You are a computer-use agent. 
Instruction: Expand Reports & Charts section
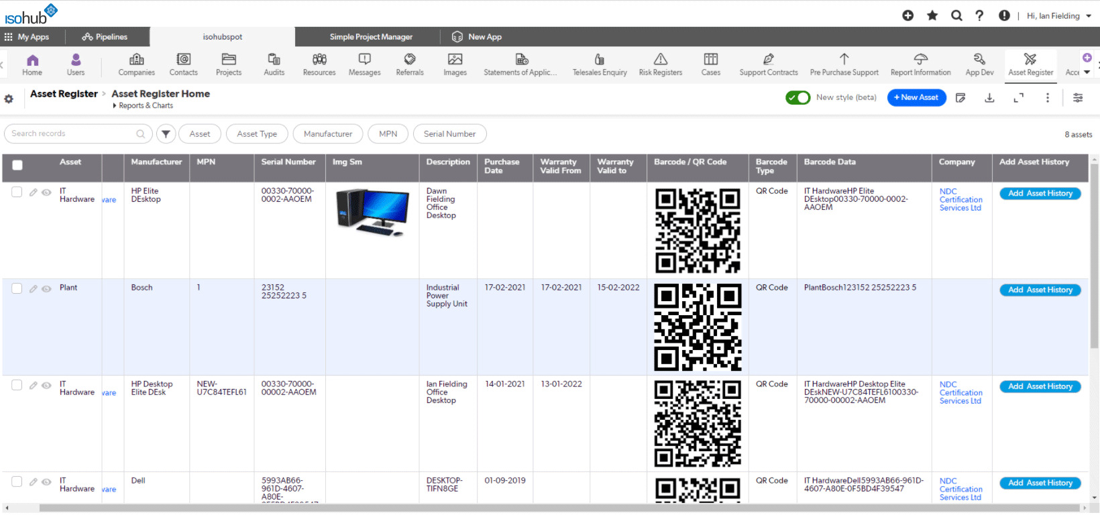tap(143, 106)
